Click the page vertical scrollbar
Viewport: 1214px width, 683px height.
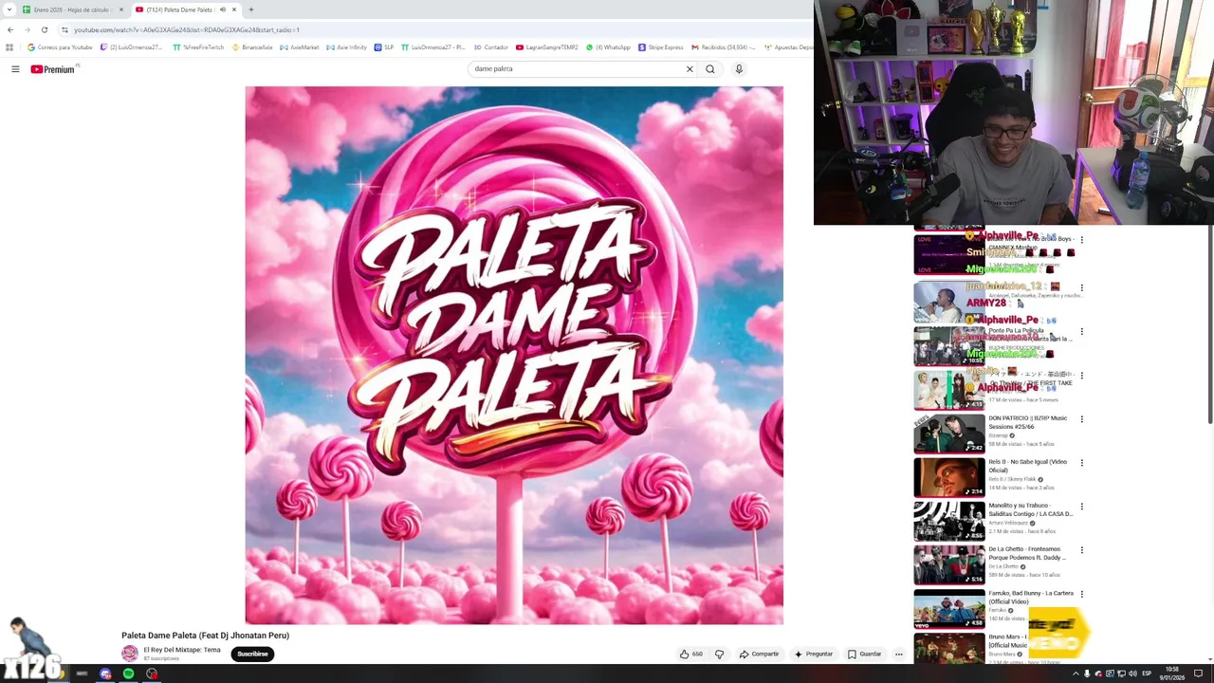[x=1209, y=323]
